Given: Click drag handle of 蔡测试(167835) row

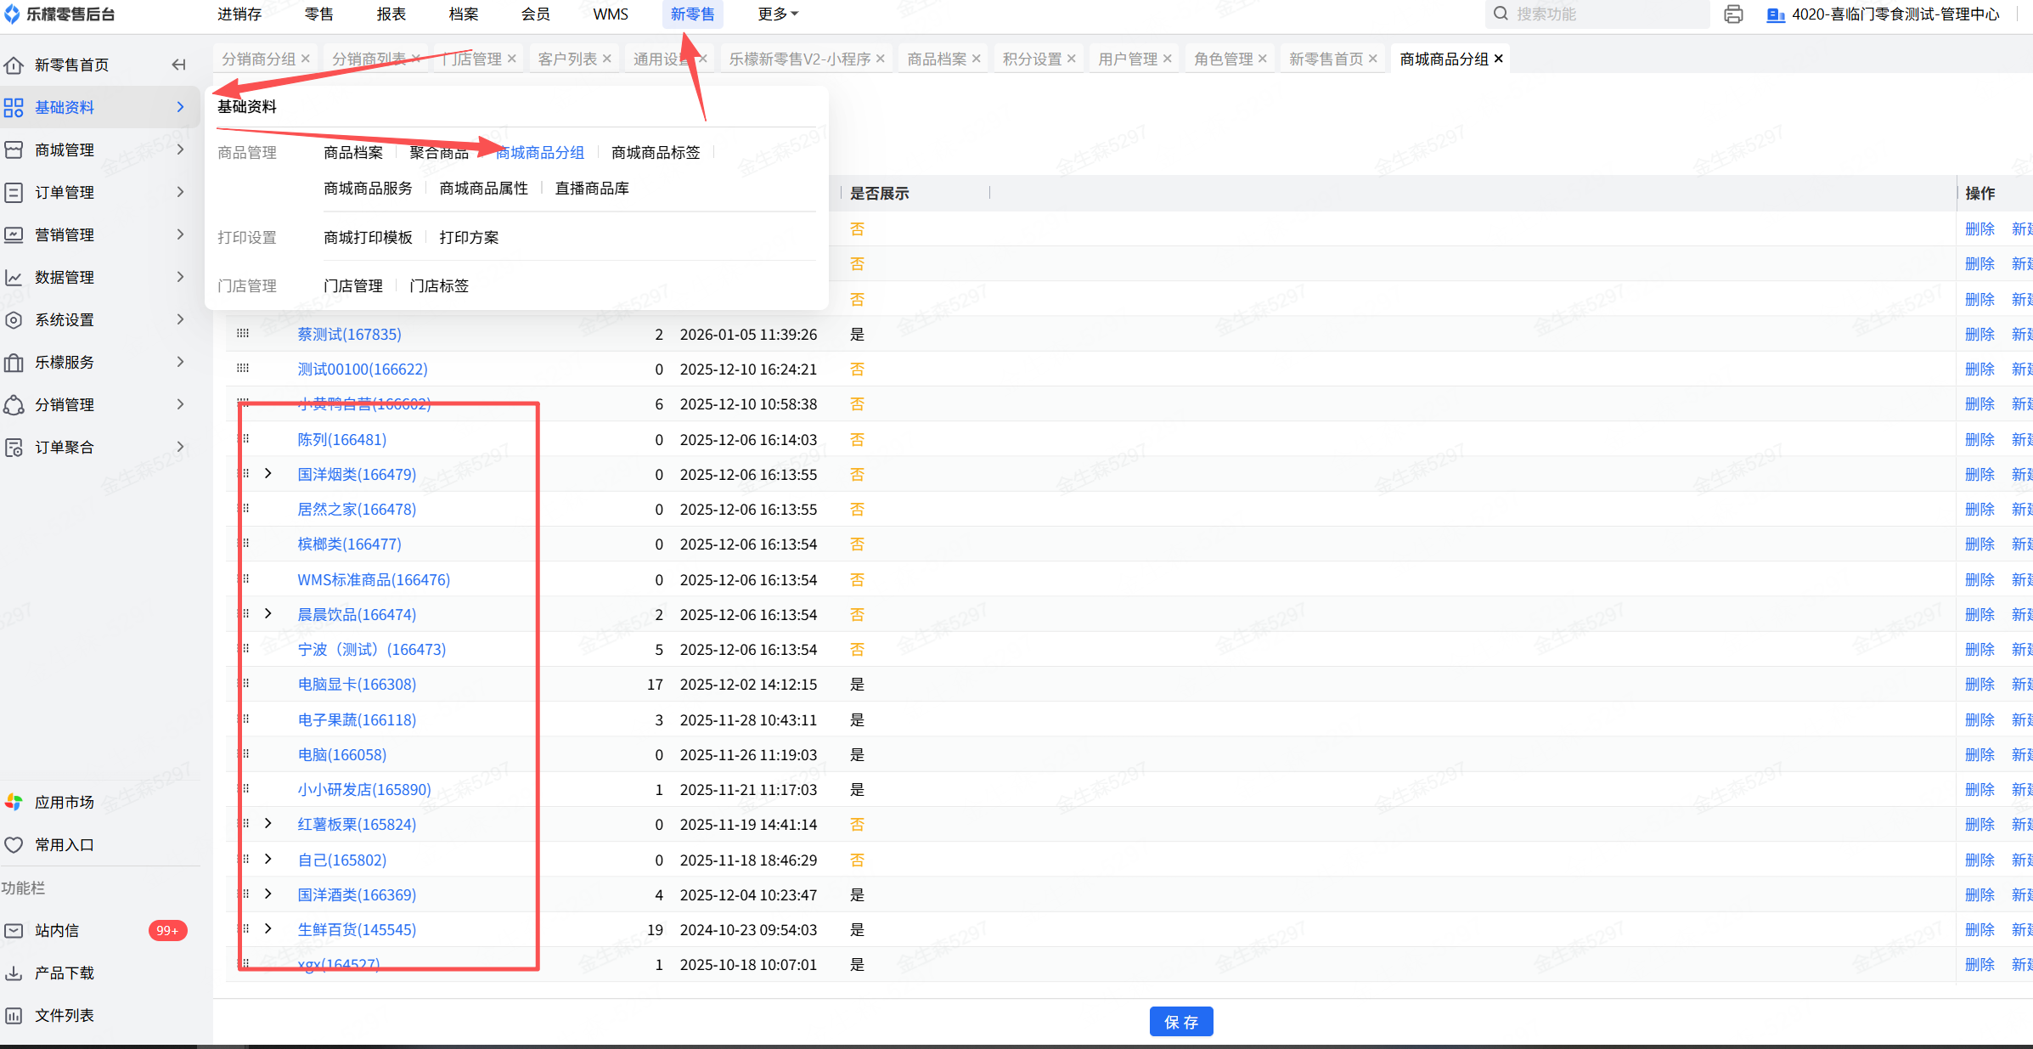Looking at the screenshot, I should (x=243, y=334).
